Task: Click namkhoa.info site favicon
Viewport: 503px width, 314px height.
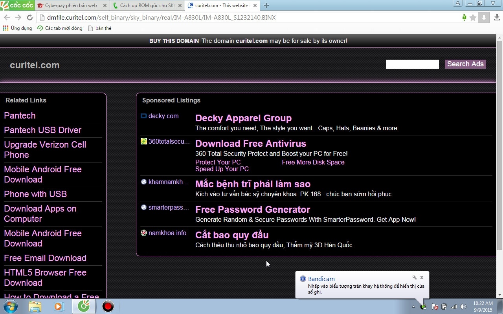Action: point(144,233)
